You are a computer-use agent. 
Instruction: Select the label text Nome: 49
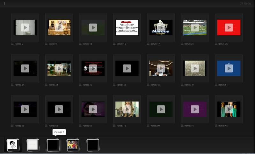(189, 85)
